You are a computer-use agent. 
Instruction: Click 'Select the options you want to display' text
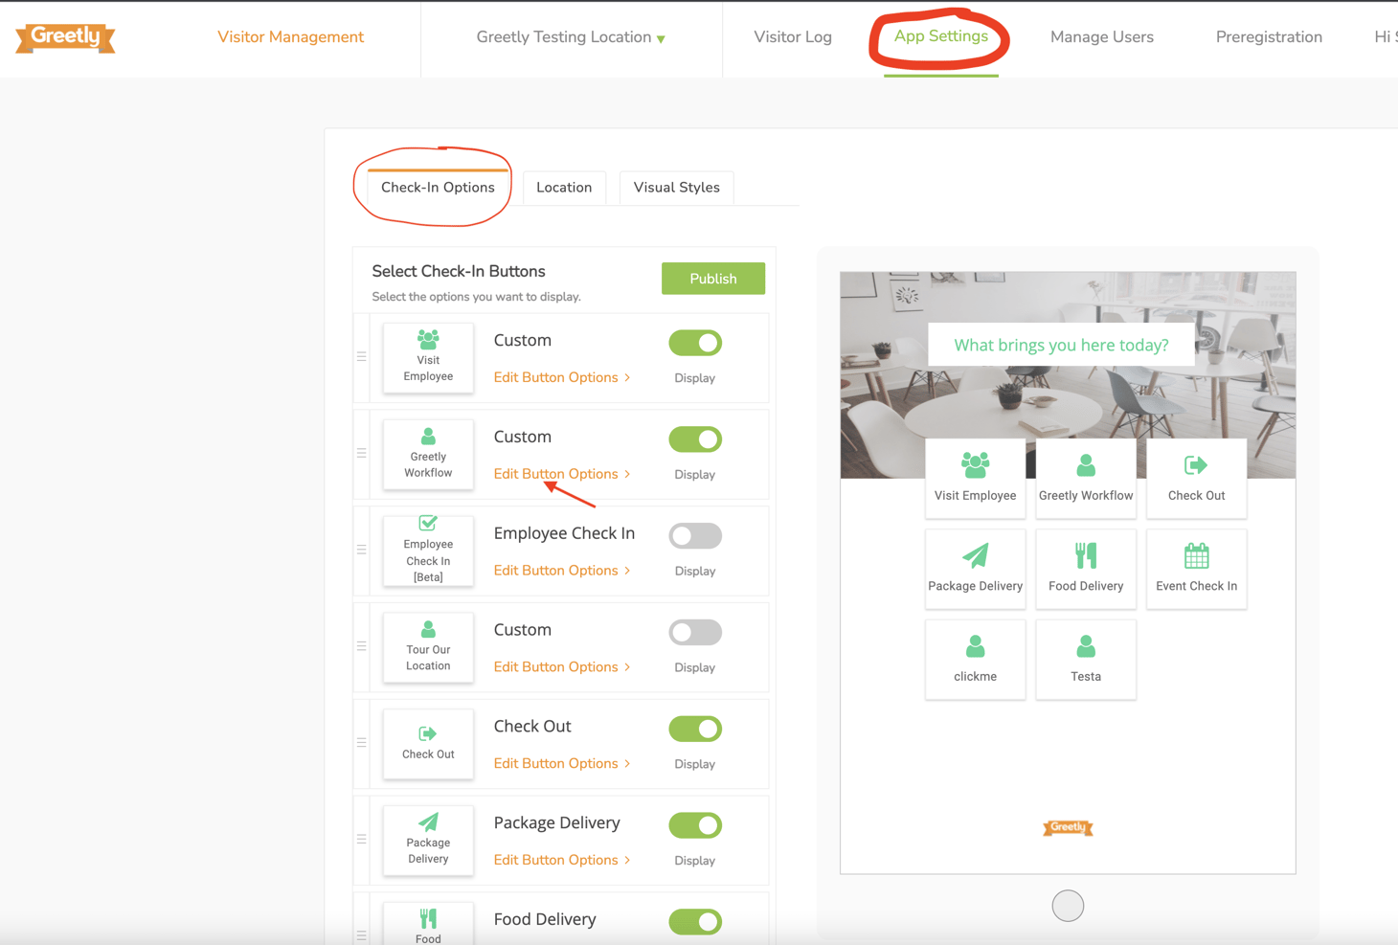tap(476, 297)
